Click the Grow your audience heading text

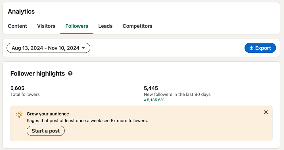[x=48, y=114]
